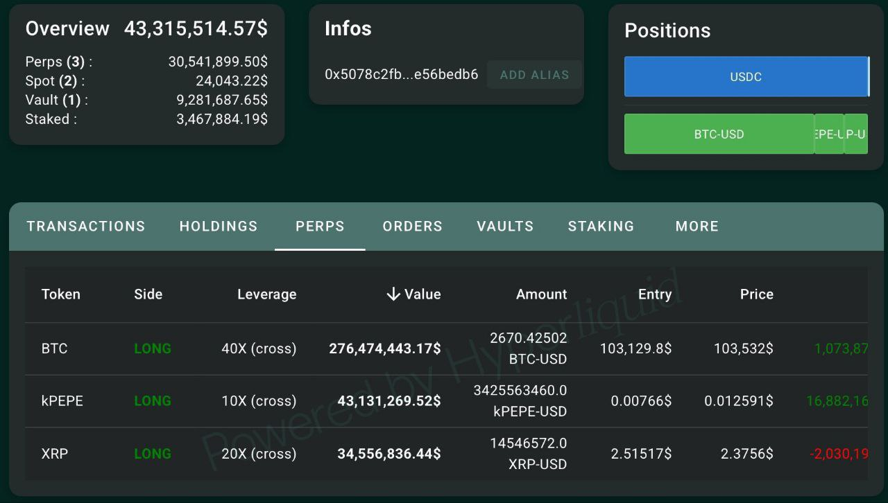Click the XRP token row

446,454
